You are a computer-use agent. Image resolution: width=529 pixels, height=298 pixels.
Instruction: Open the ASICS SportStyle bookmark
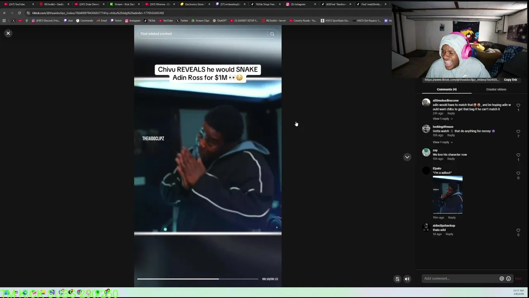click(335, 21)
